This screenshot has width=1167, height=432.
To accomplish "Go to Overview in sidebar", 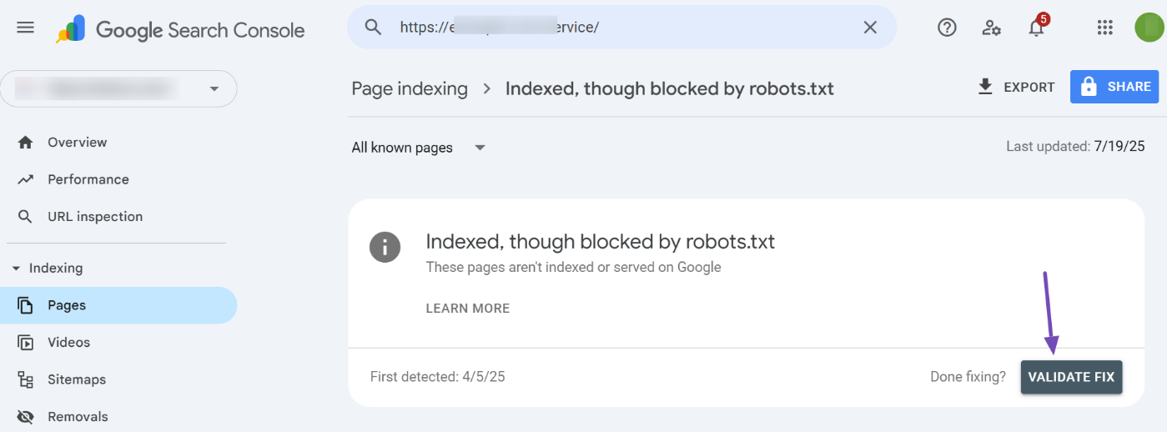I will [77, 143].
